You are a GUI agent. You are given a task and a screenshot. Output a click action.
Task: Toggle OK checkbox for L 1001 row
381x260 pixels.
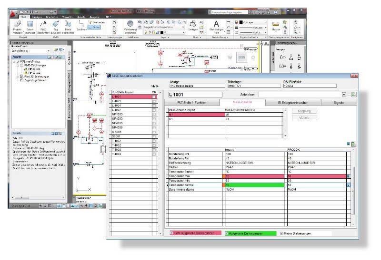click(x=154, y=96)
